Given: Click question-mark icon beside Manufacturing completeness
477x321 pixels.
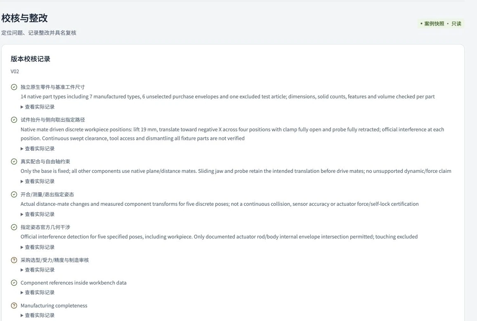Looking at the screenshot, I should point(14,305).
